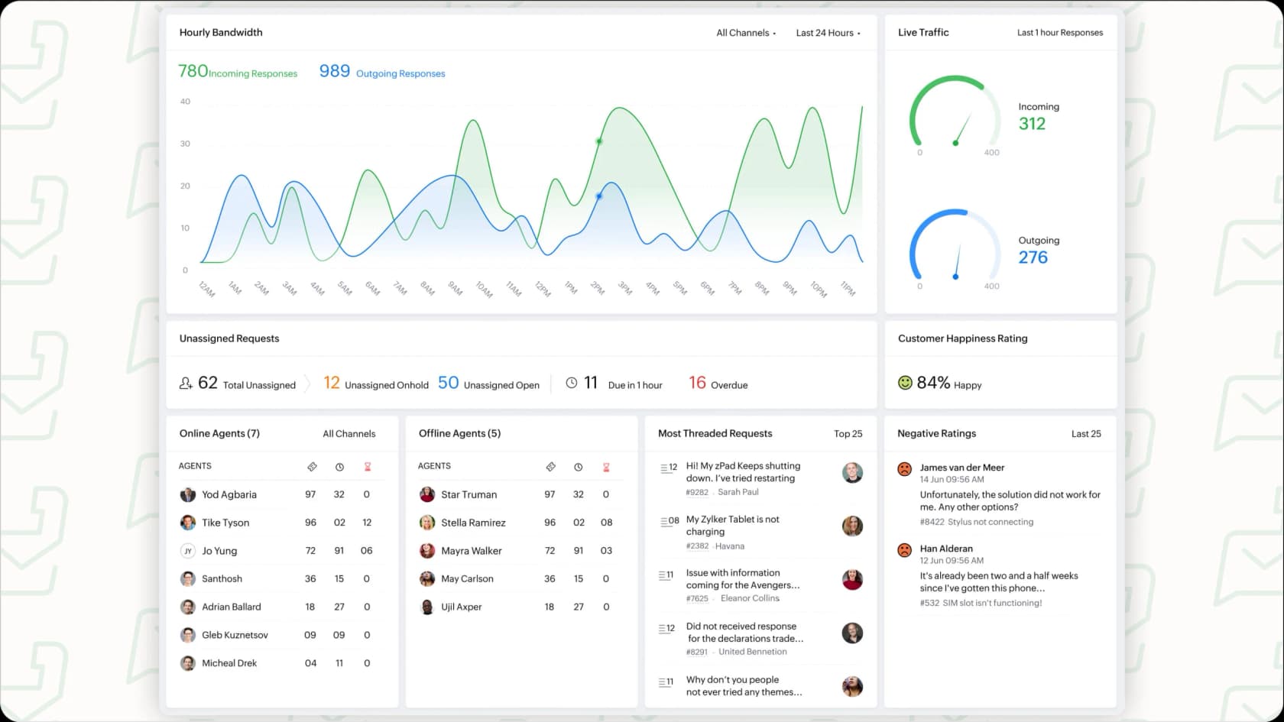This screenshot has width=1284, height=722.
Task: Click the ticket icon in Online Agents header
Action: 312,467
